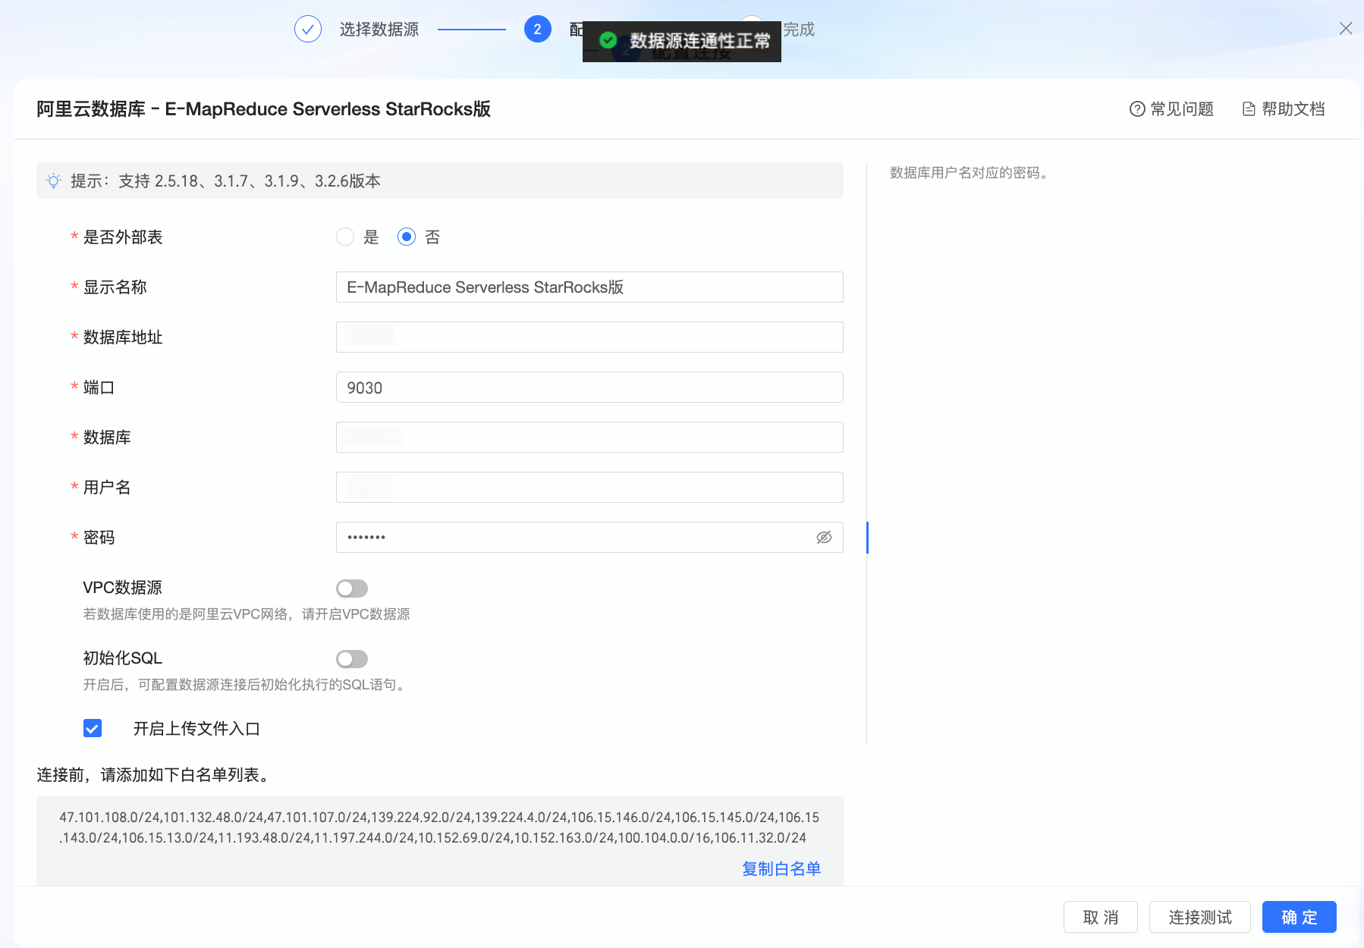Click the 完成 step label
This screenshot has width=1364, height=948.
pyautogui.click(x=799, y=29)
